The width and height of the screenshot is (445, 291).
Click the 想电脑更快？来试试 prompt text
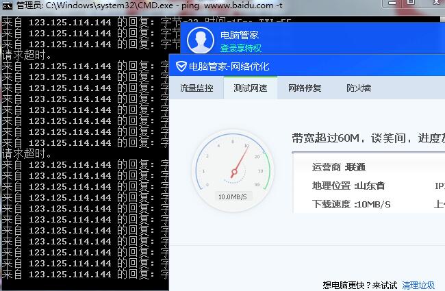click(360, 285)
